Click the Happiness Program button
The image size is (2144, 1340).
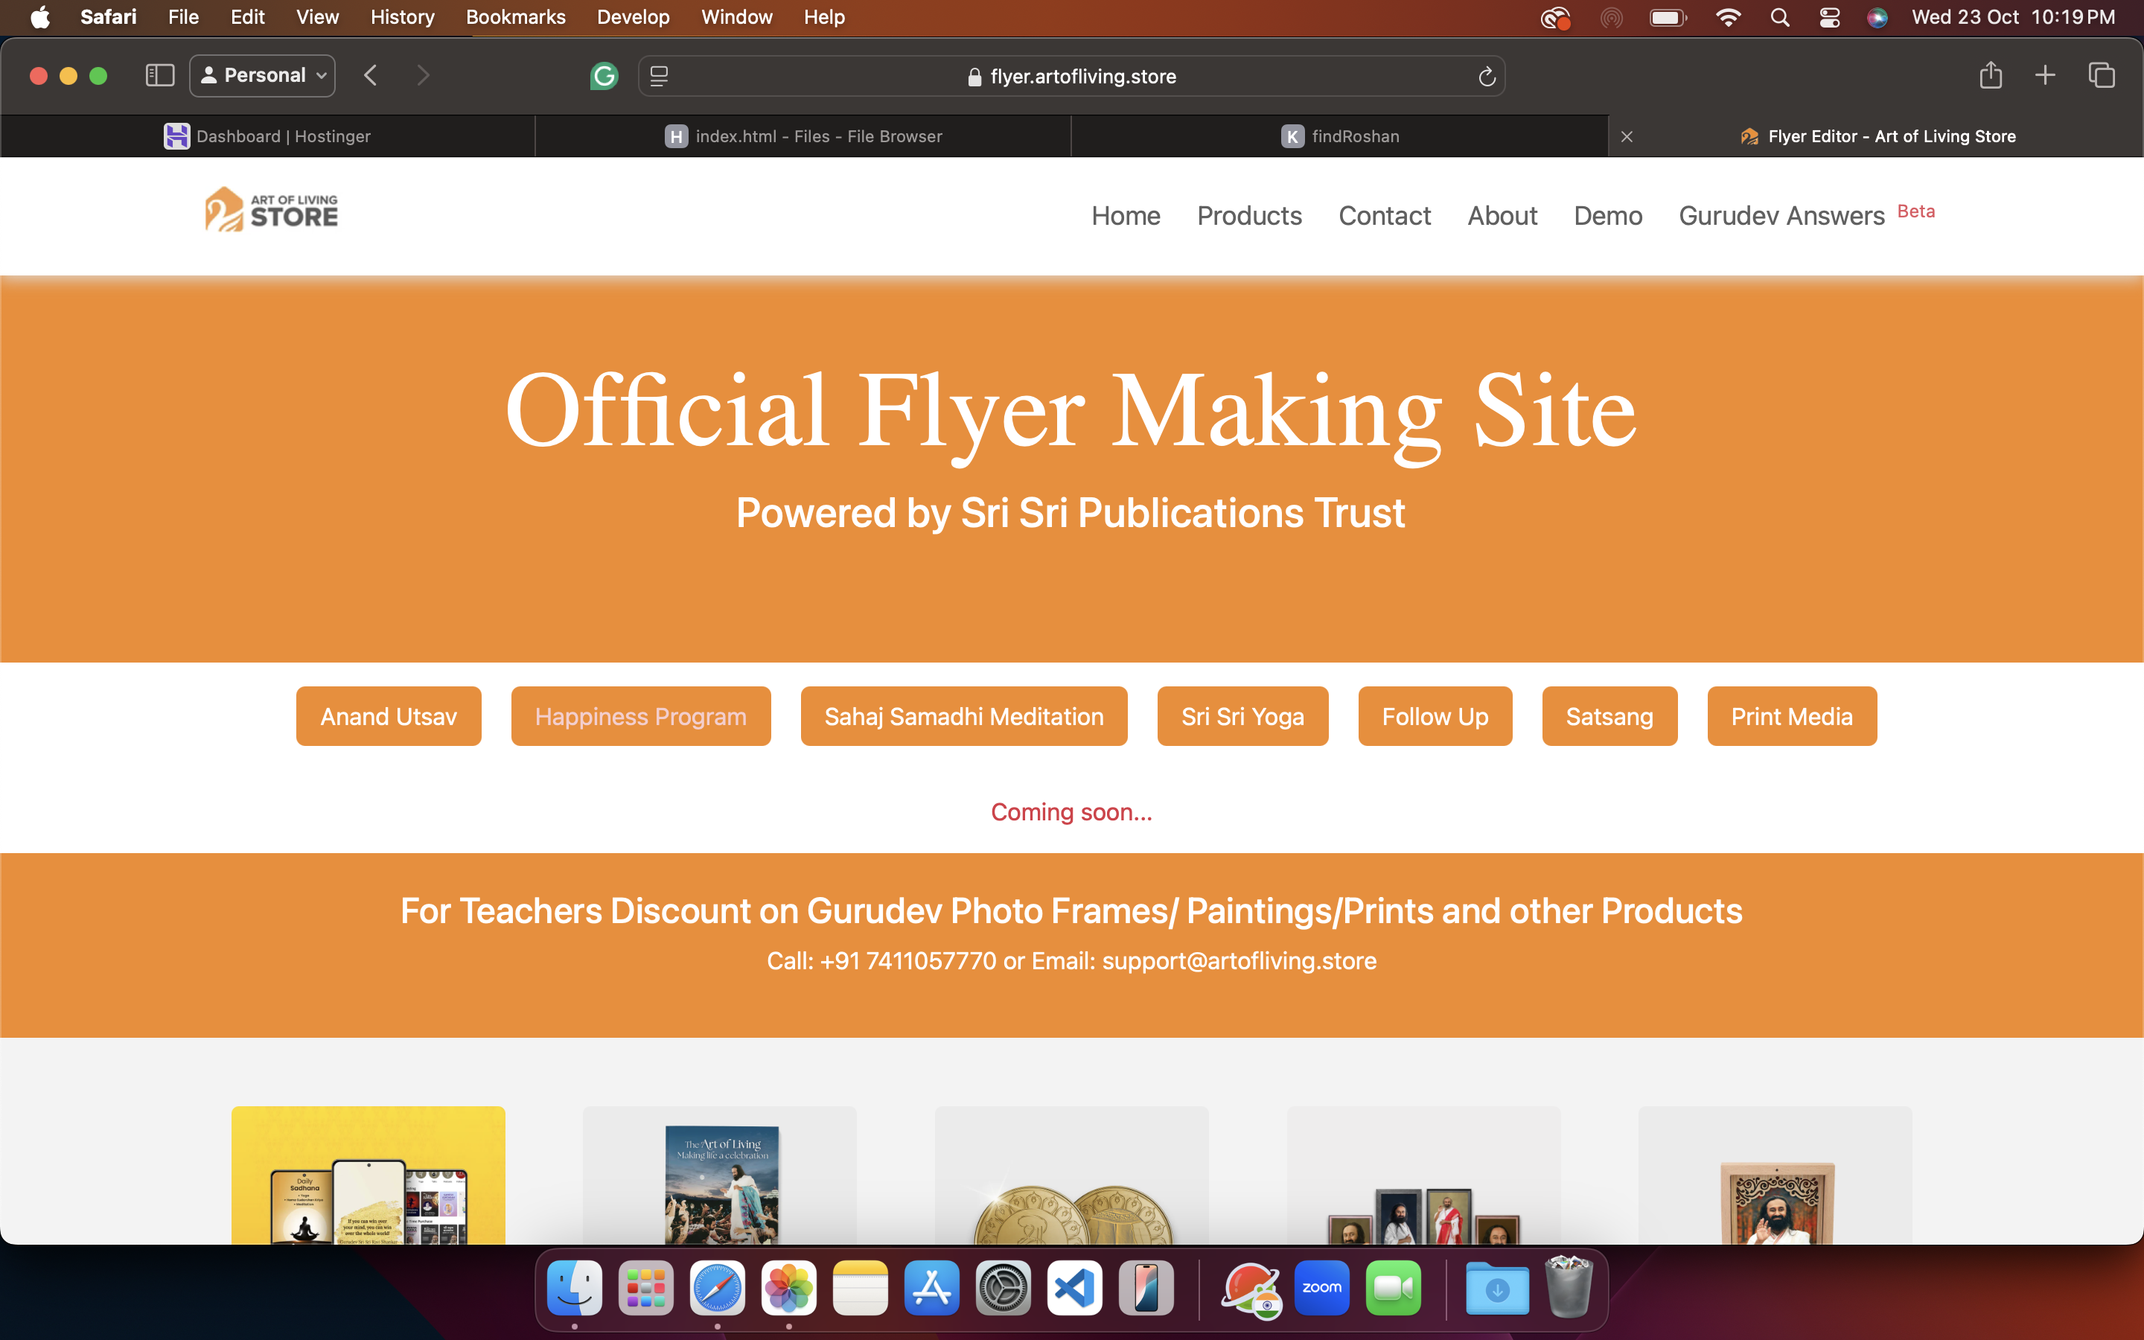(640, 716)
